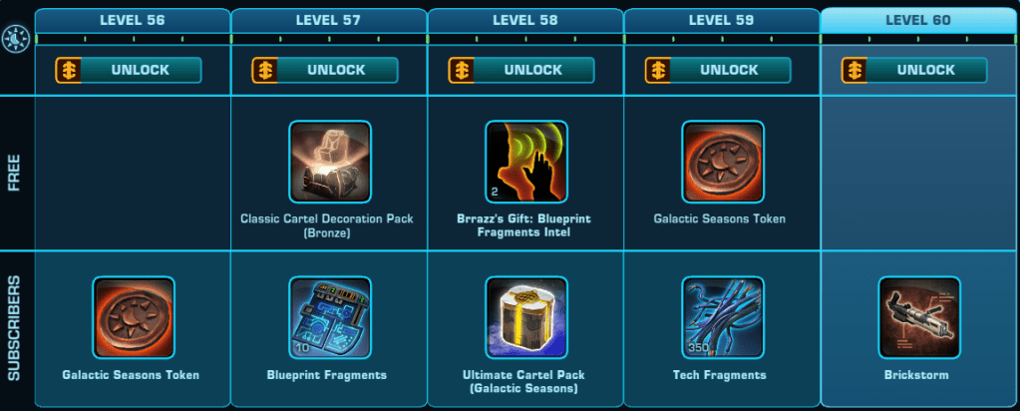Select Brrazz's Gift Blueprint Fragments Intel icon
The image size is (1020, 411).
526,162
